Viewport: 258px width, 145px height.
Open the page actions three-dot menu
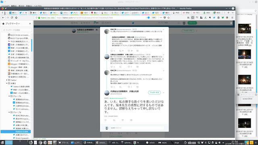161,18
